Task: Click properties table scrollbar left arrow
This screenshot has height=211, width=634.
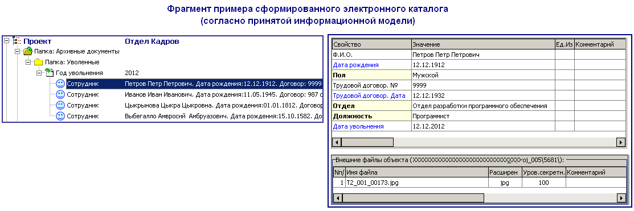Action: click(337, 142)
